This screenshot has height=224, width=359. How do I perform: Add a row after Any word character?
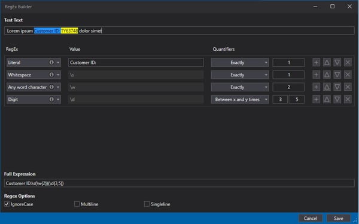pyautogui.click(x=316, y=87)
